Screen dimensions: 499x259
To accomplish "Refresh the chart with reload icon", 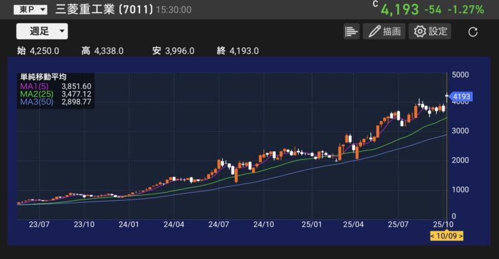I will click(473, 32).
